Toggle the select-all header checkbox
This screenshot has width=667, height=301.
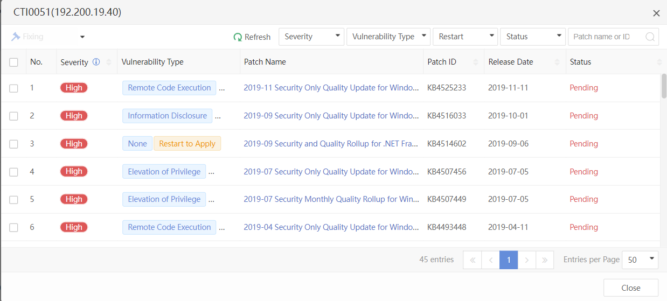(x=13, y=62)
